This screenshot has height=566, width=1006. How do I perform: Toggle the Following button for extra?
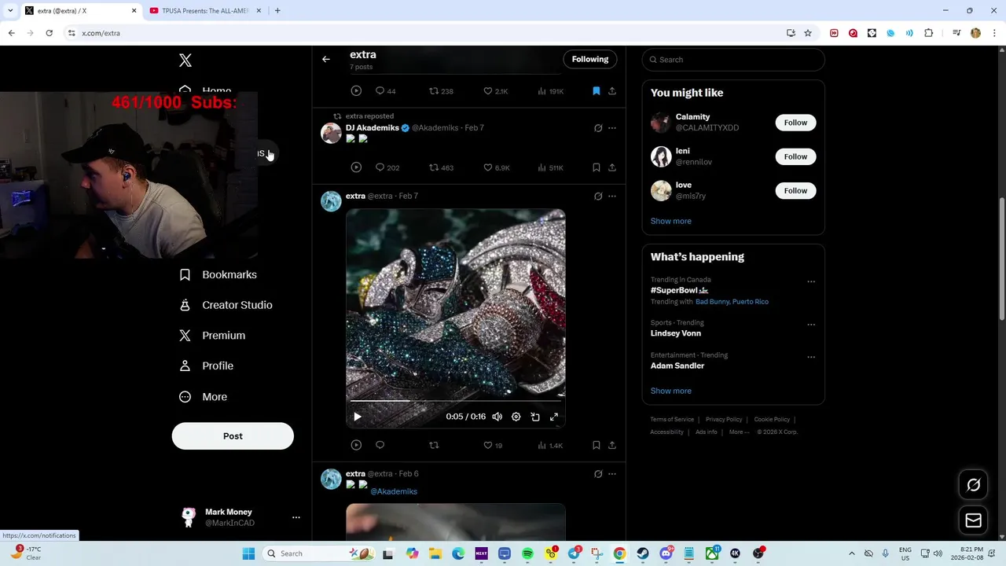point(590,59)
